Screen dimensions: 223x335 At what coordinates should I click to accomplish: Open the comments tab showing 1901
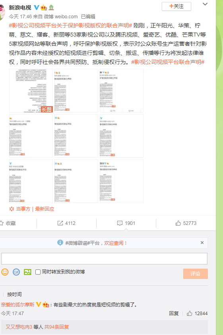coord(126,223)
